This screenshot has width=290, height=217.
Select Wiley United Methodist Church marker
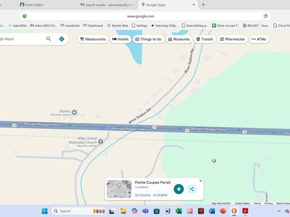coord(101,142)
